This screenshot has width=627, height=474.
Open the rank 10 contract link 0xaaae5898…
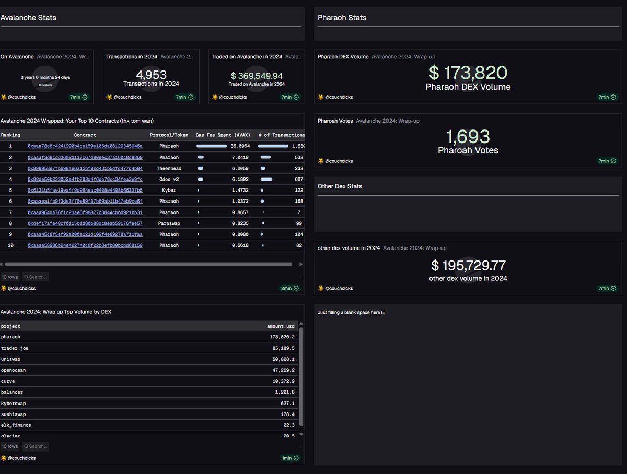[85, 245]
